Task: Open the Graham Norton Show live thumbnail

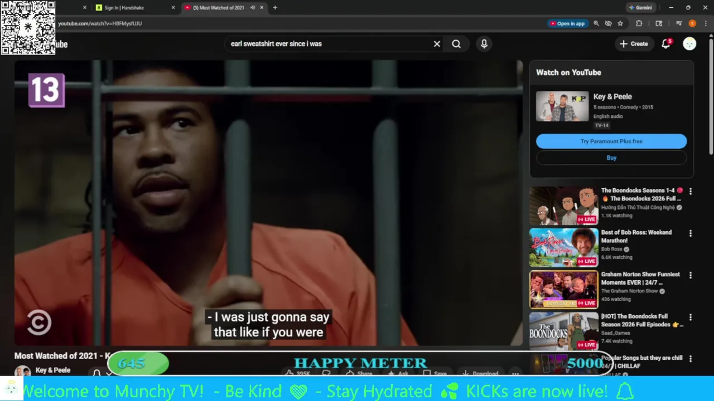Action: click(563, 290)
